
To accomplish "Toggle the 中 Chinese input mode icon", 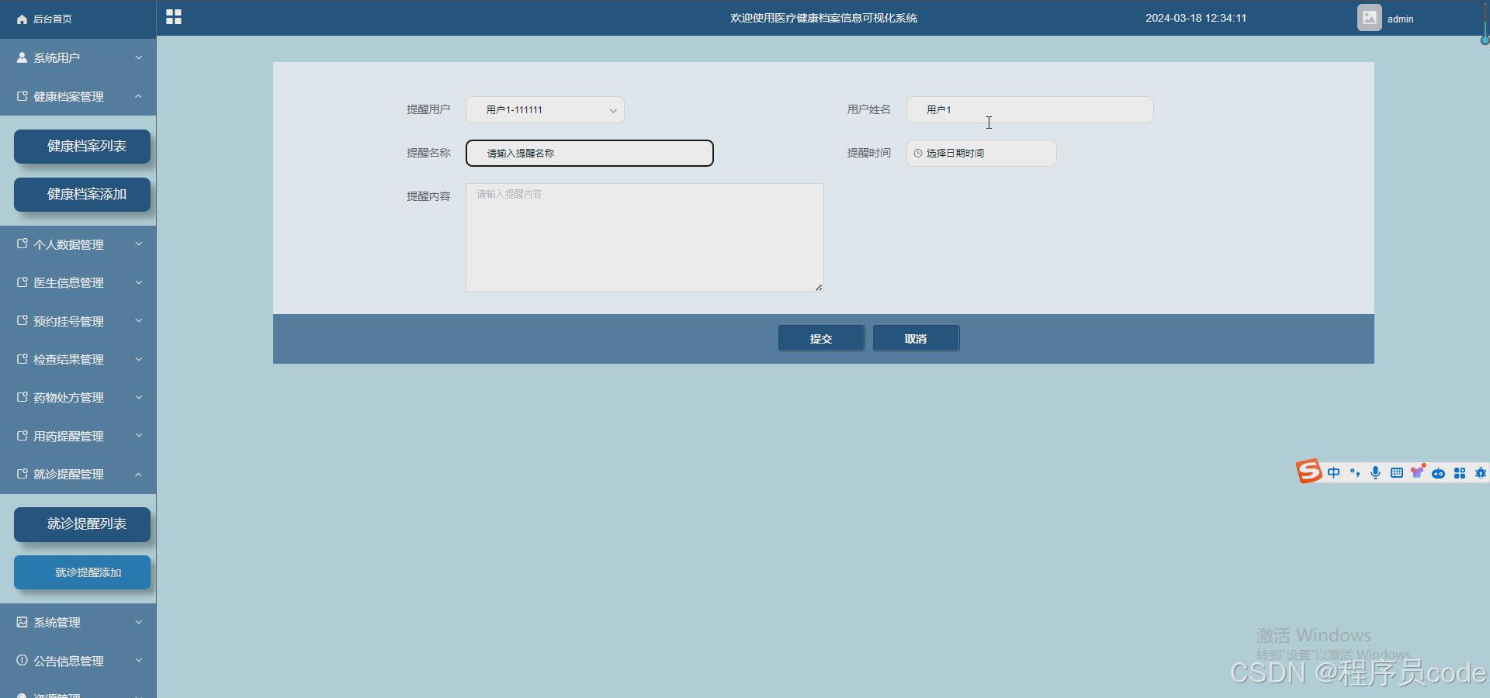I will 1333,472.
